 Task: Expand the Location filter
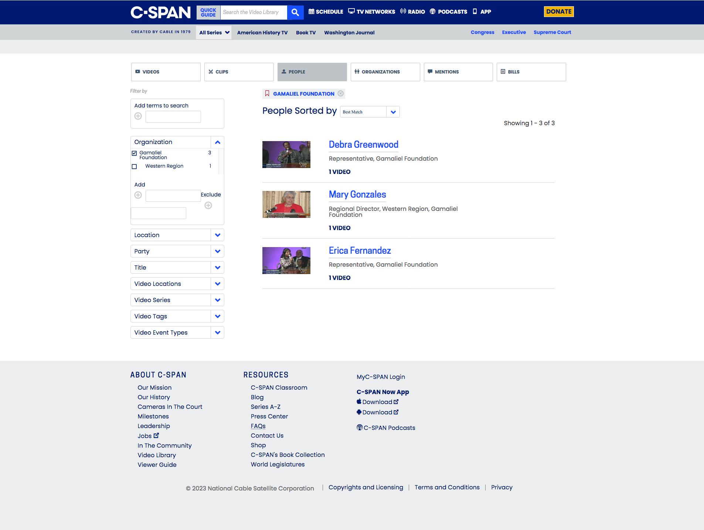pyautogui.click(x=217, y=235)
